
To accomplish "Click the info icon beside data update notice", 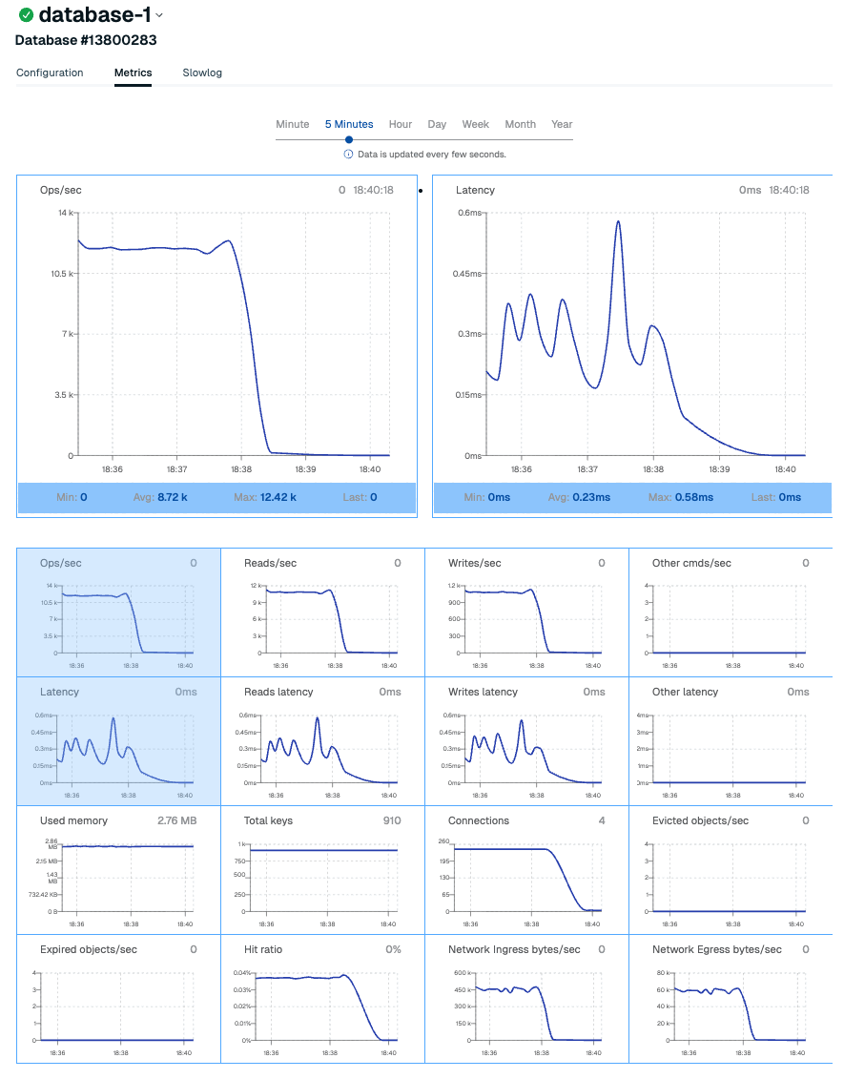I will point(348,155).
